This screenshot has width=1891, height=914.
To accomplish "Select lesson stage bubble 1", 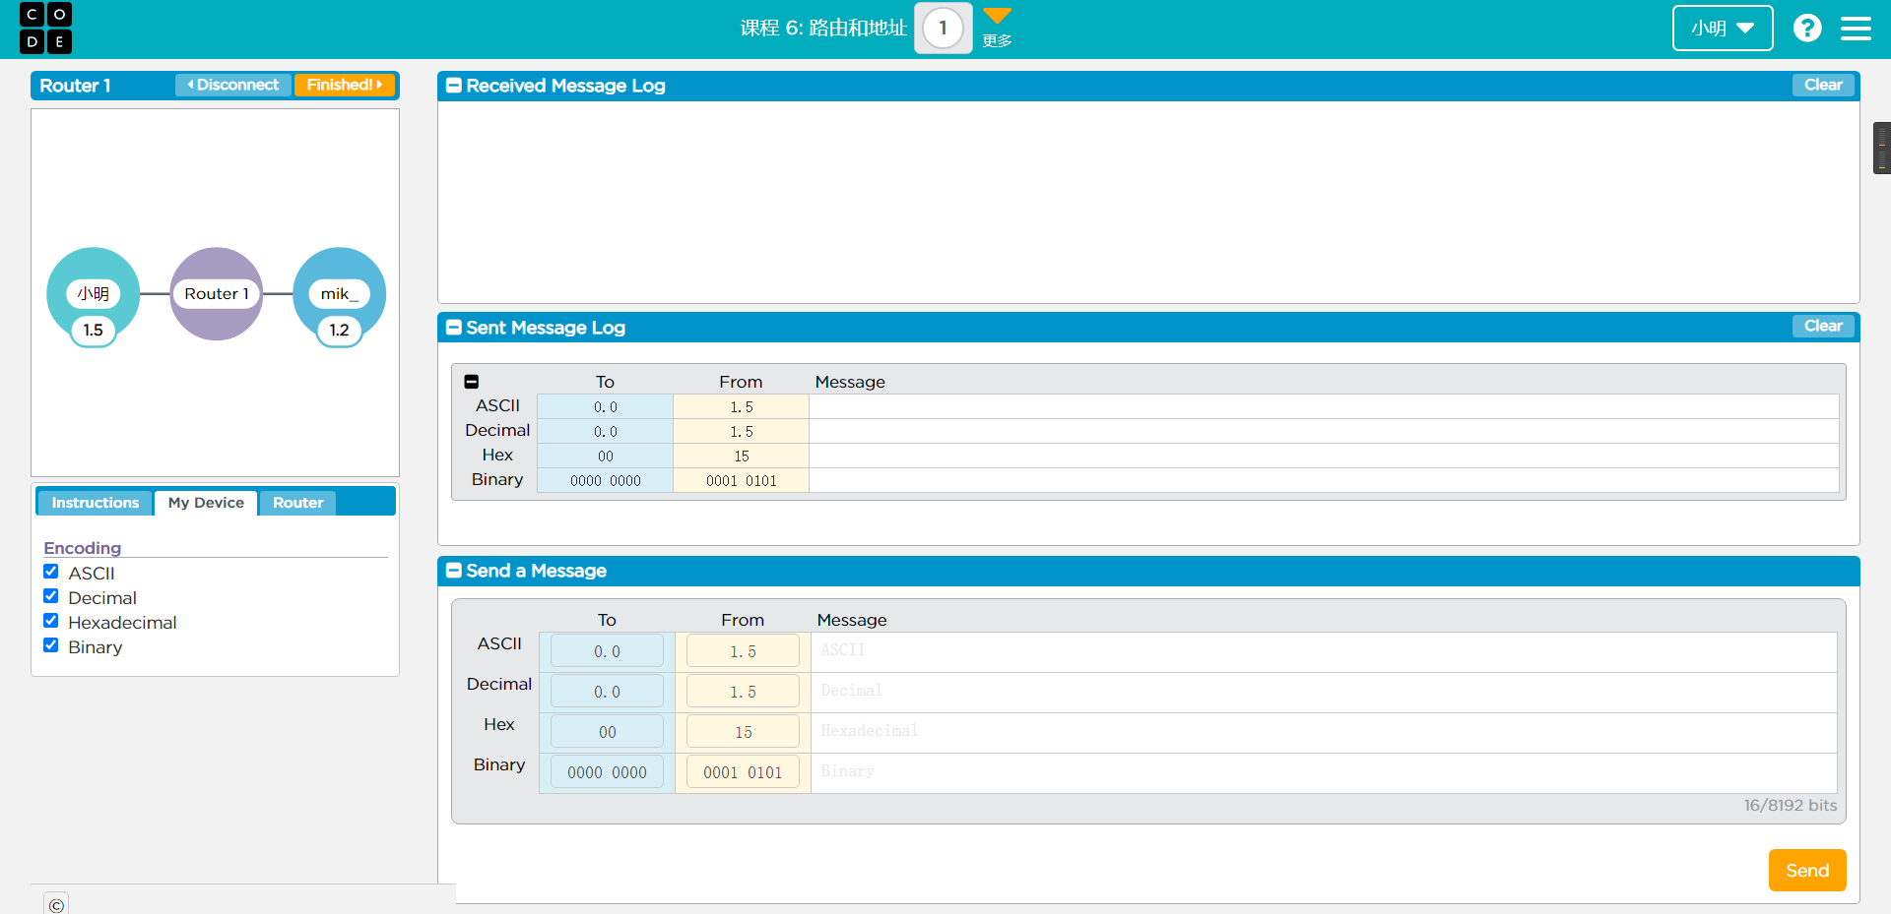I will (943, 28).
